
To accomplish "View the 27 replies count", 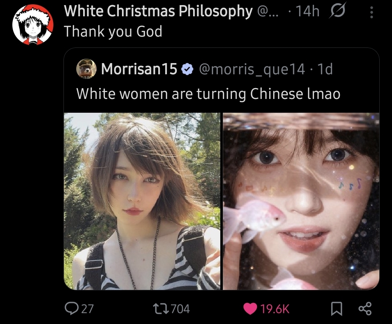I will click(87, 309).
